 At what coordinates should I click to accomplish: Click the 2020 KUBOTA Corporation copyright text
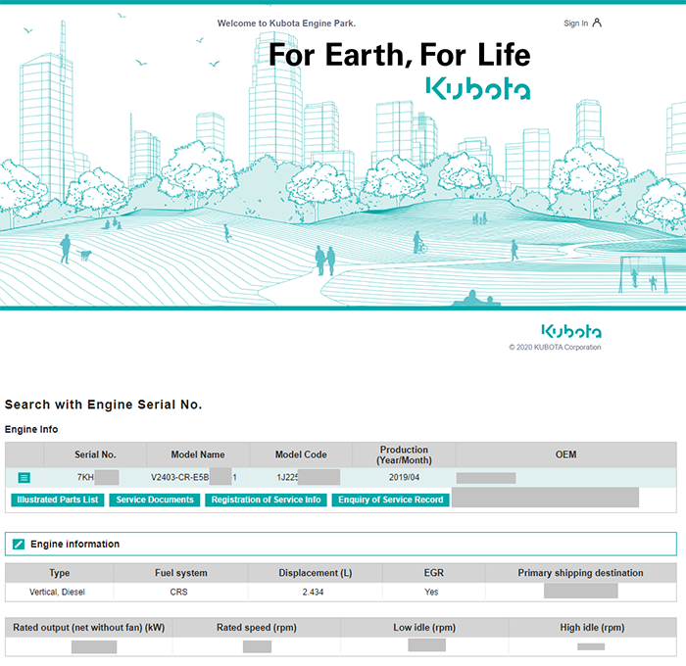pyautogui.click(x=555, y=348)
